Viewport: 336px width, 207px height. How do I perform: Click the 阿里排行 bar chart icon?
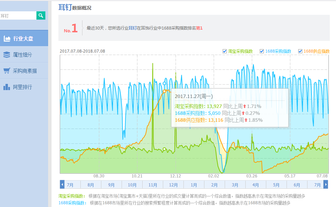pos(7,87)
